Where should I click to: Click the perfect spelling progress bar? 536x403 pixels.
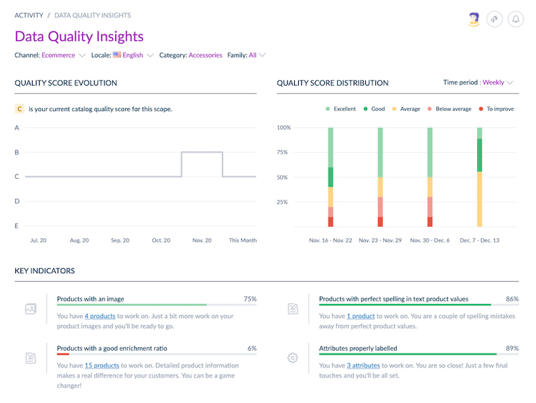tap(419, 305)
